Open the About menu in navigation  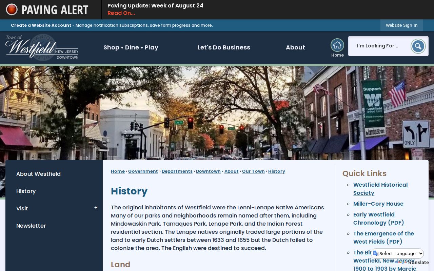[x=295, y=47]
